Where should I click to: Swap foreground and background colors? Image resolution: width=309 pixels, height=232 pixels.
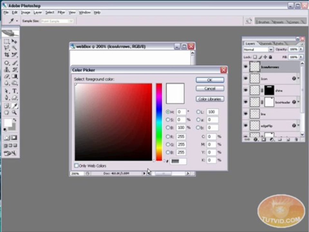14,120
